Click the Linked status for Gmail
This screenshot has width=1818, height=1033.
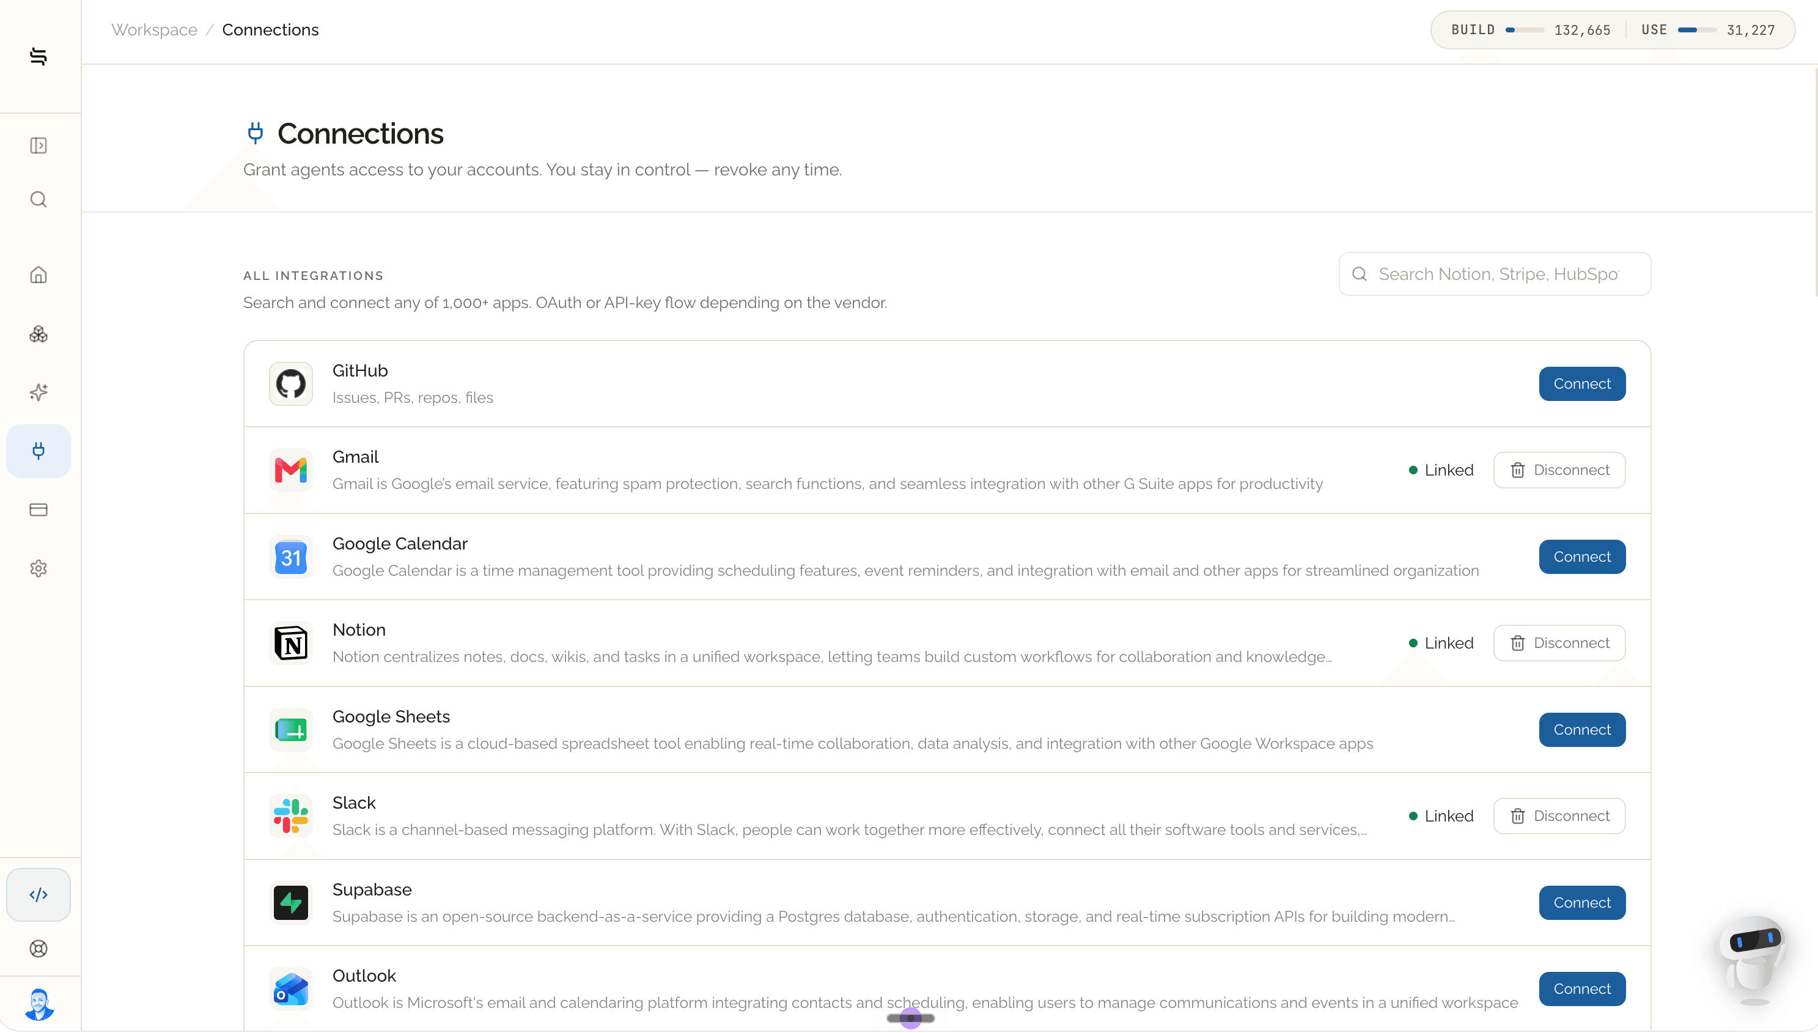(1441, 471)
